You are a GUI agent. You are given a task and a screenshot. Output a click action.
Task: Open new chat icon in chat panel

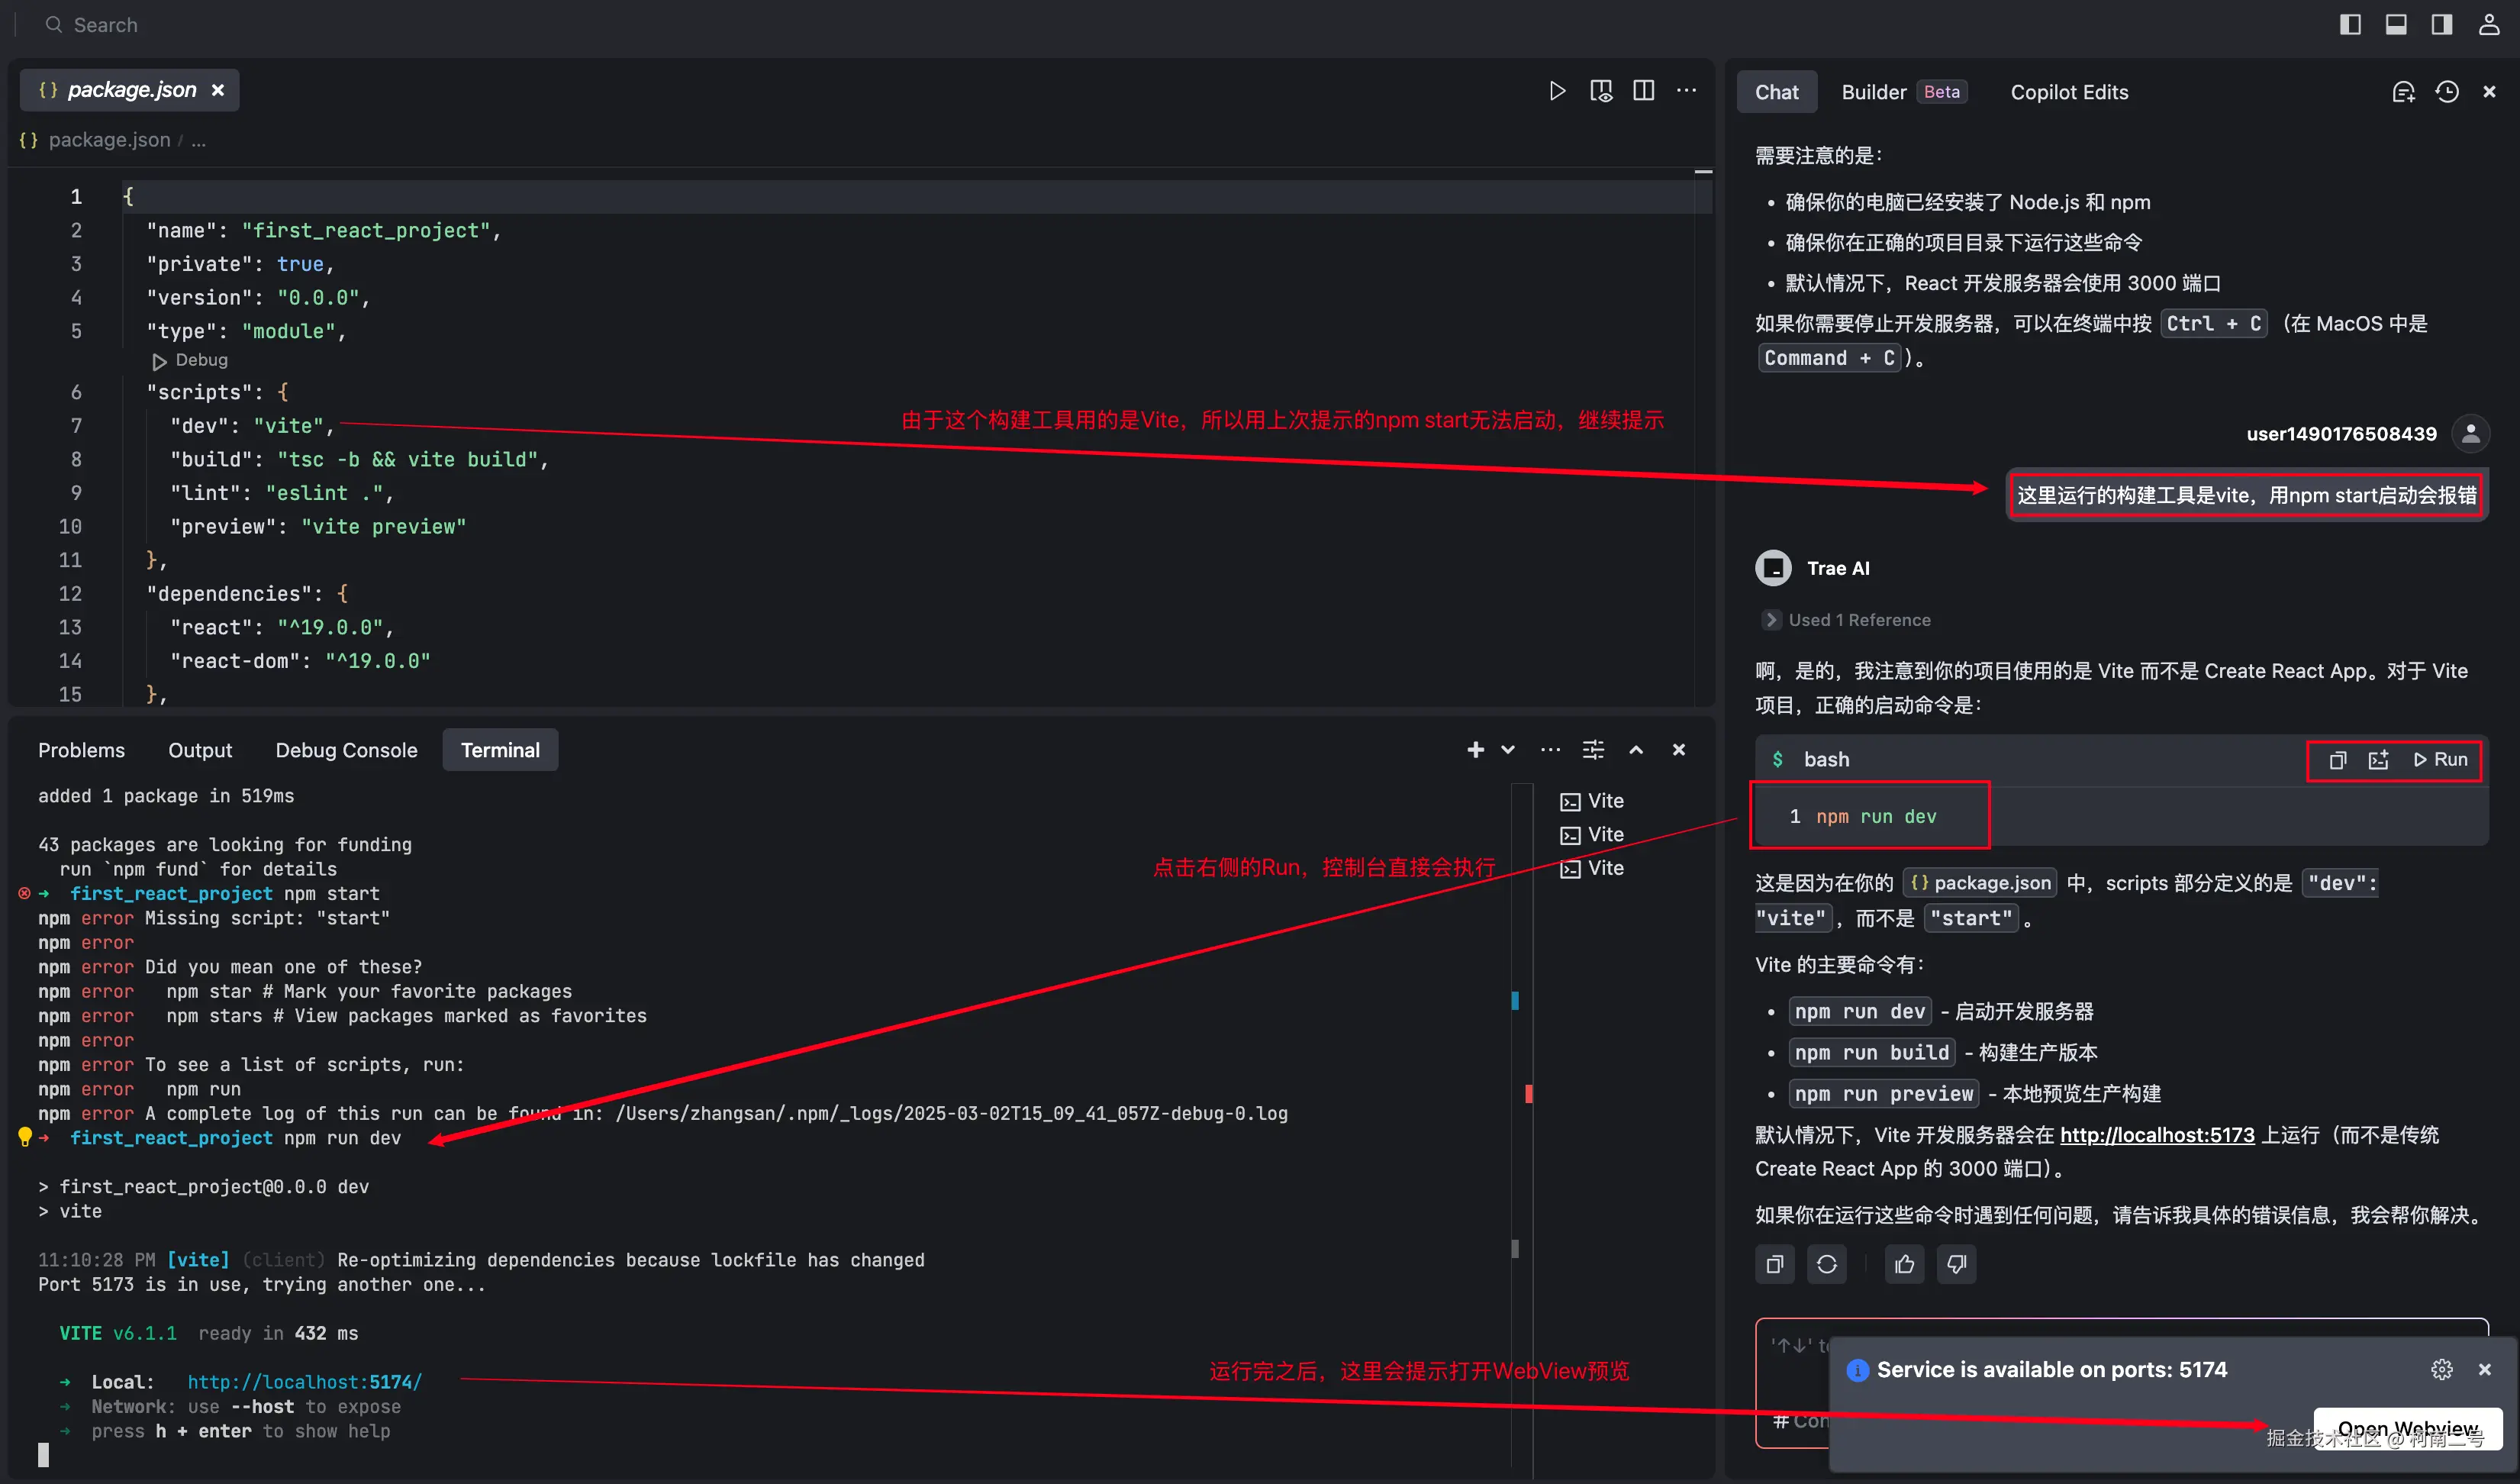coord(2403,92)
